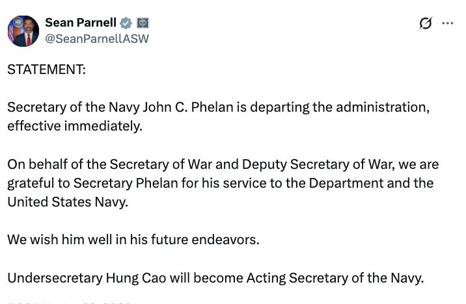Viewport: 466px width, 304px height.
Task: Open the @SeanParnellASW handle link
Action: 96,39
